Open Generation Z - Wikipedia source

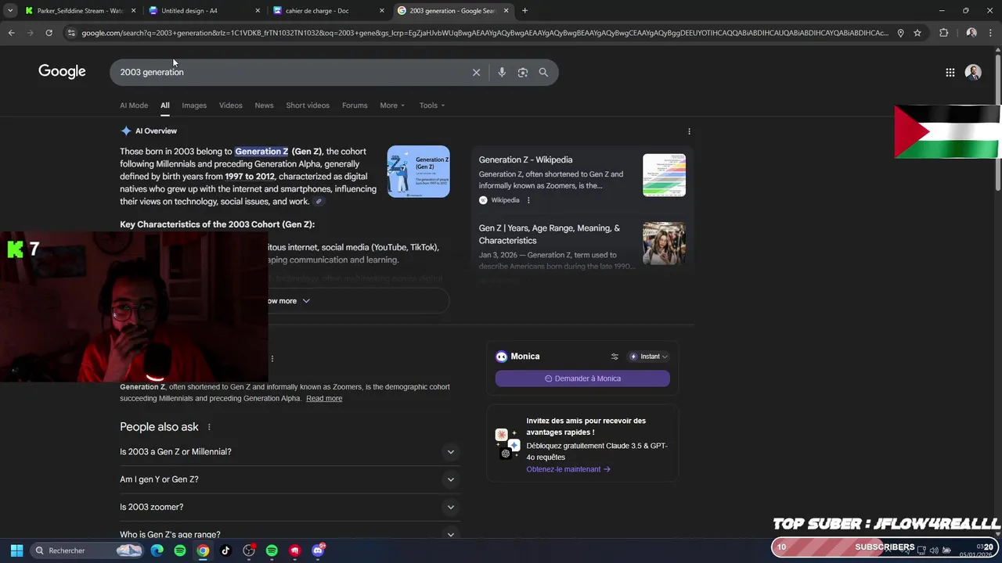pos(525,160)
